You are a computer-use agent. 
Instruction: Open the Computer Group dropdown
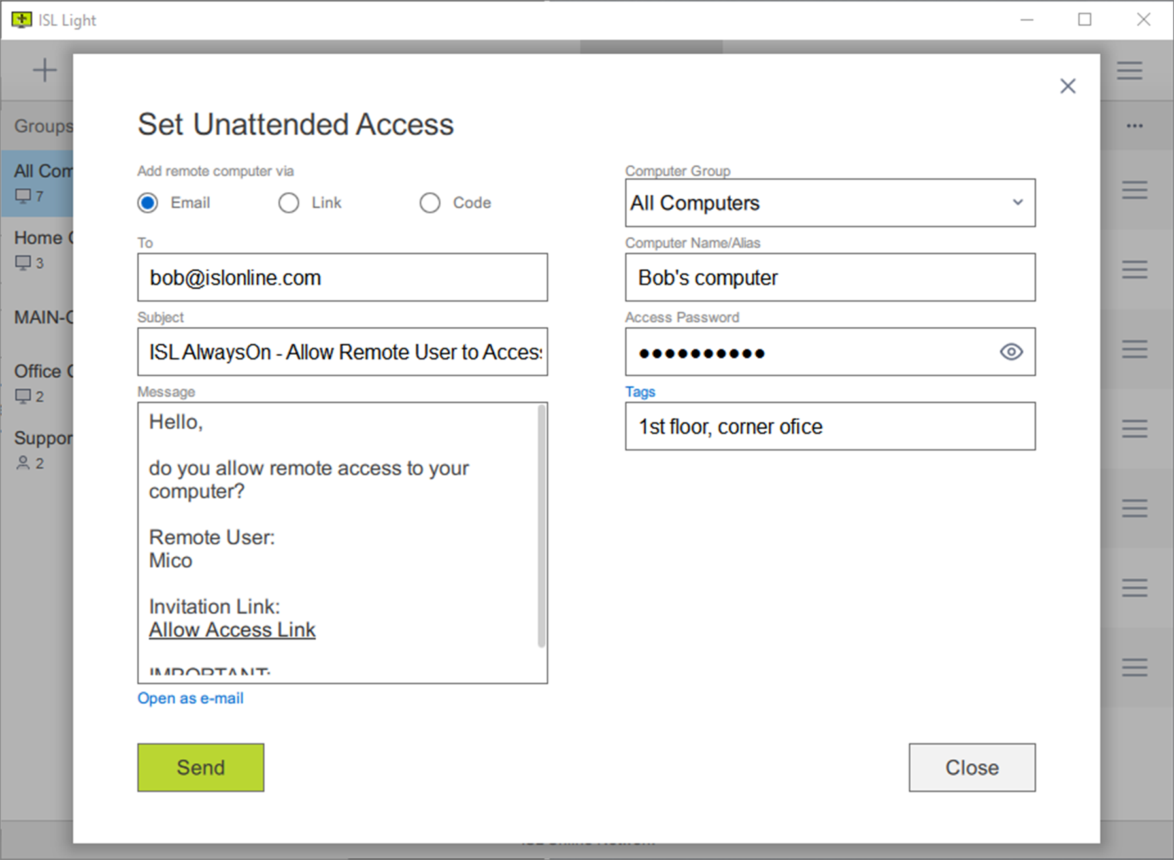click(830, 203)
